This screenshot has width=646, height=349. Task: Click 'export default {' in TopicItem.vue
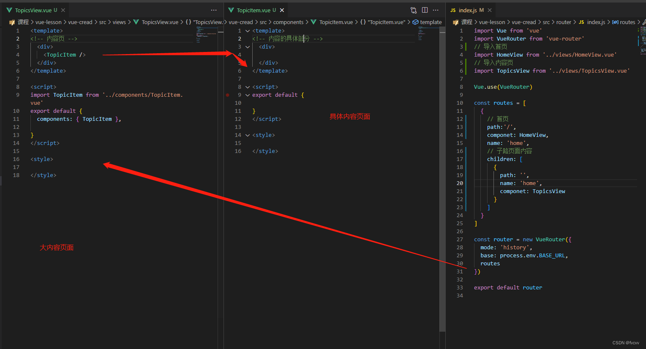(x=278, y=95)
